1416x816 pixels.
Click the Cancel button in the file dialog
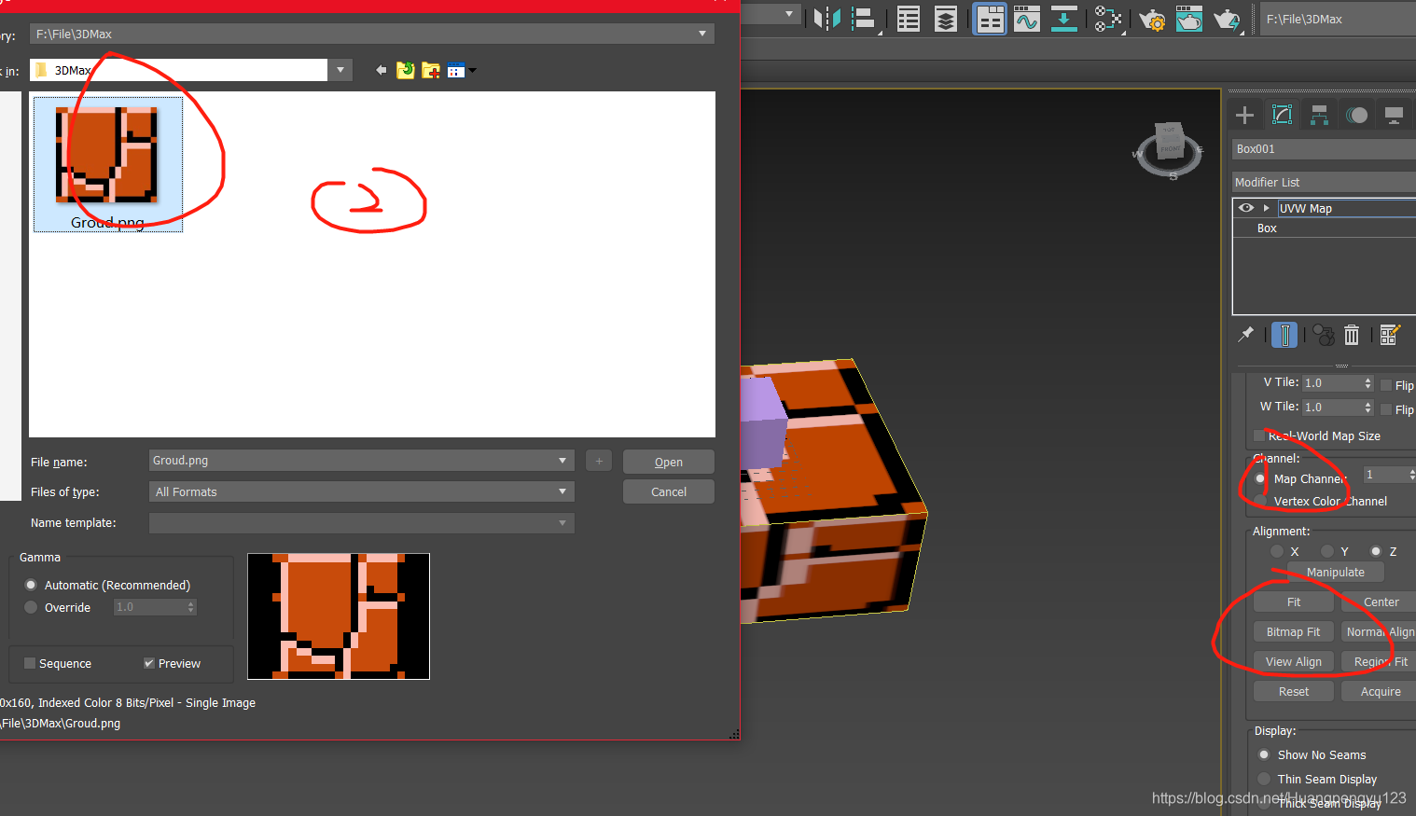coord(669,491)
